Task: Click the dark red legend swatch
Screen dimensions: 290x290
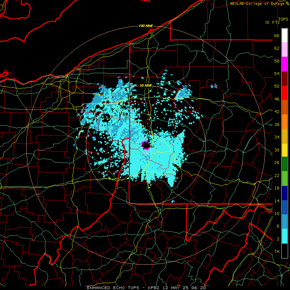Action: pos(285,78)
